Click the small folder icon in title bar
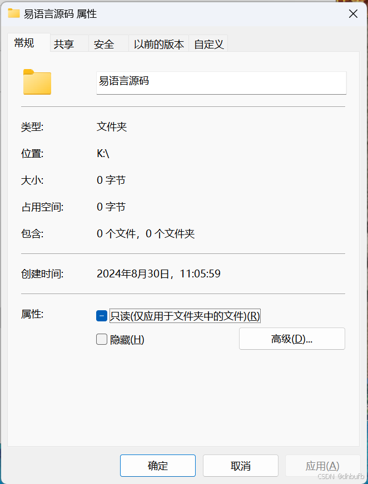The image size is (368, 484). 14,13
